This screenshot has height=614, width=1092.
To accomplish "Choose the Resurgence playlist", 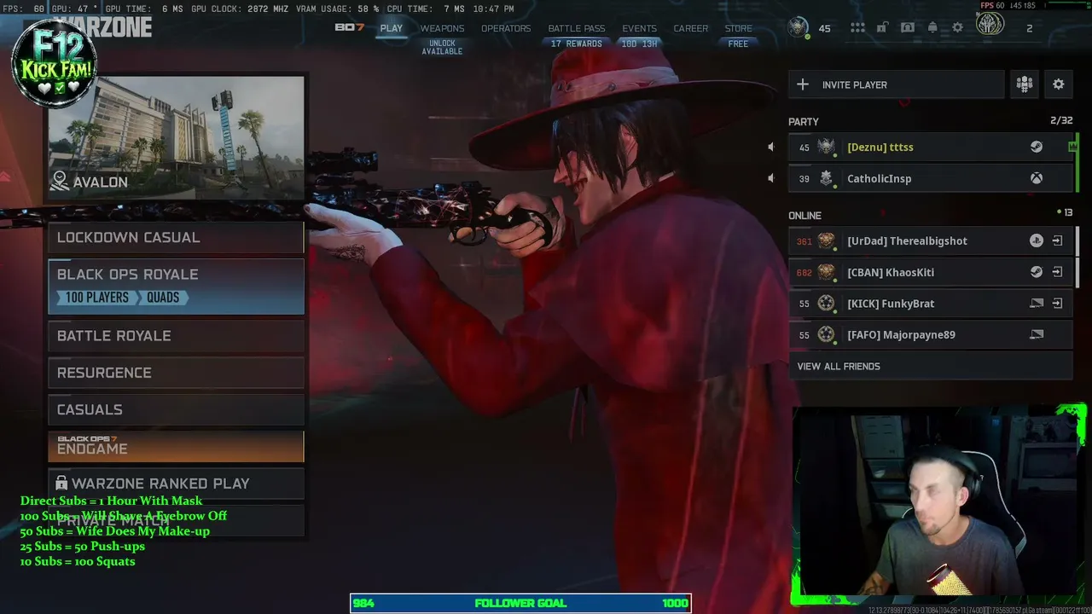I will click(176, 373).
